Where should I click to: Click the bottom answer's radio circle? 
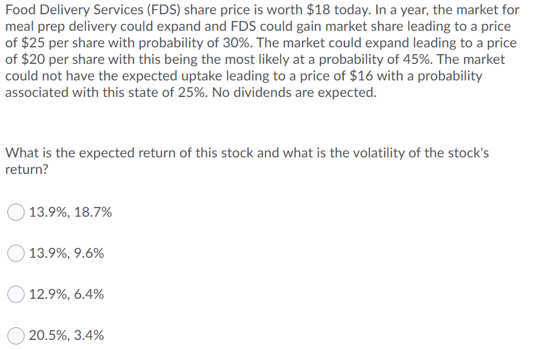(16, 335)
